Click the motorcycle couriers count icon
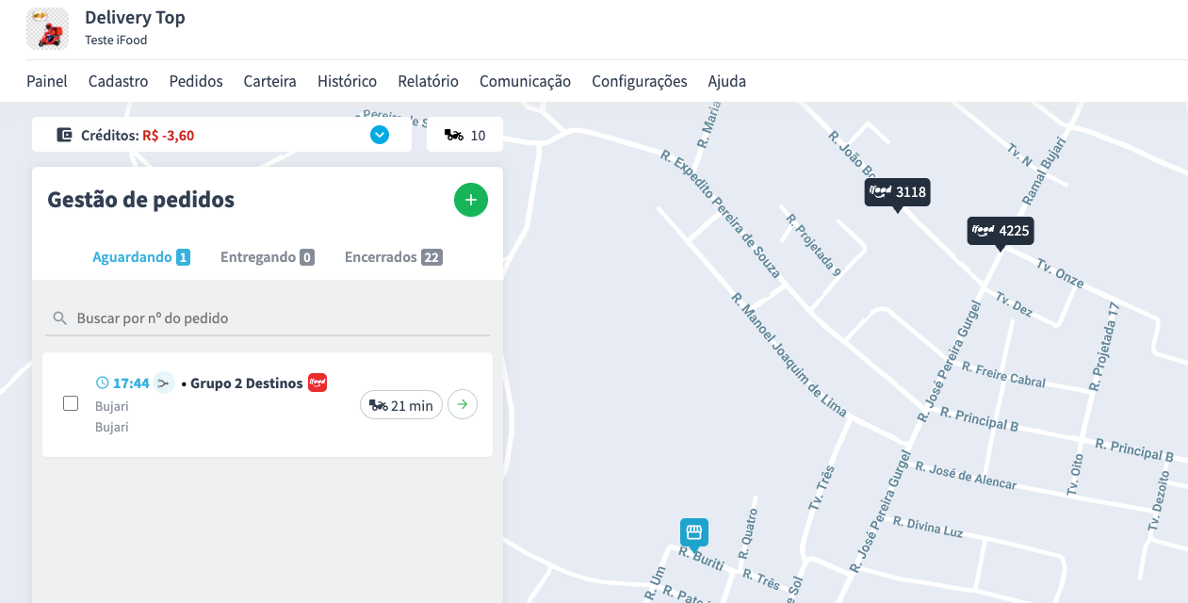Viewport: 1188px width, 603px height. click(454, 135)
